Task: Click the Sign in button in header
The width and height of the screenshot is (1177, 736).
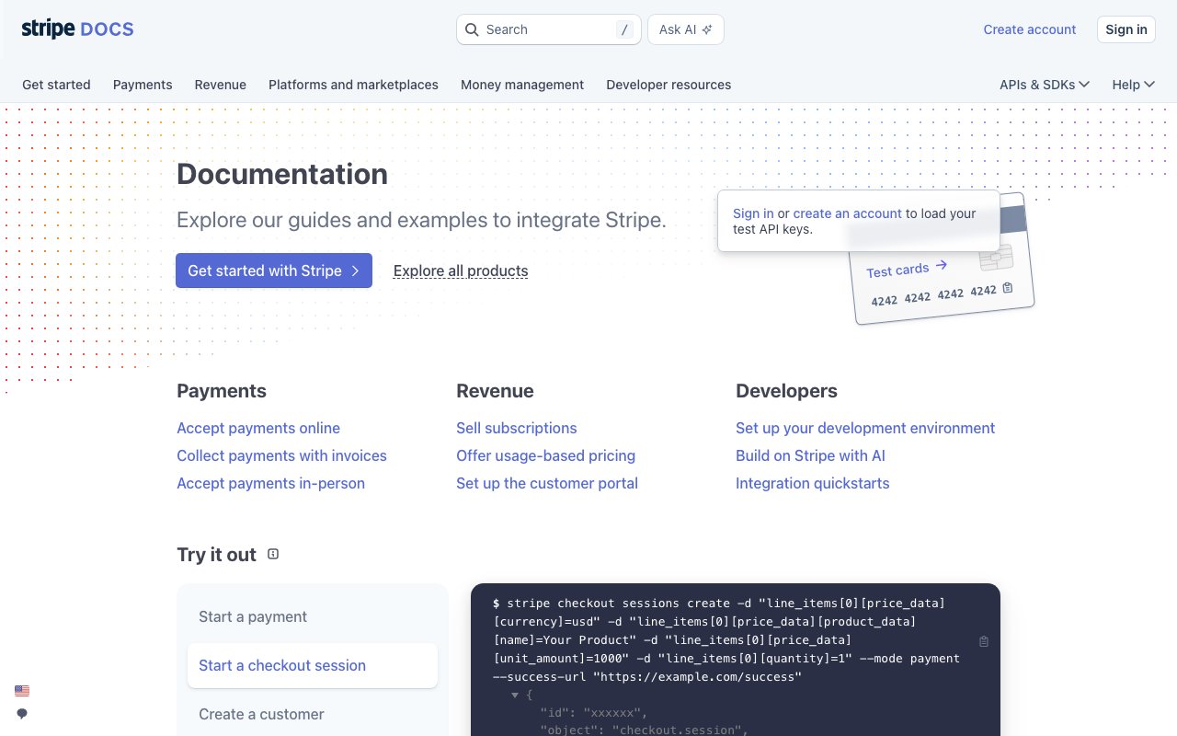Action: pos(1126,29)
